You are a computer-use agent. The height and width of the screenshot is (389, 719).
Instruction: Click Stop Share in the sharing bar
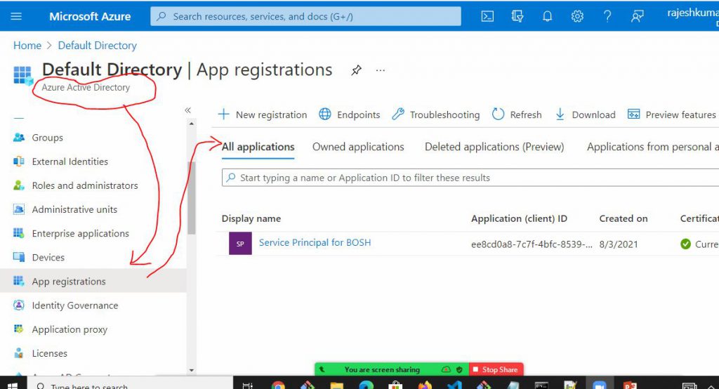pos(496,369)
